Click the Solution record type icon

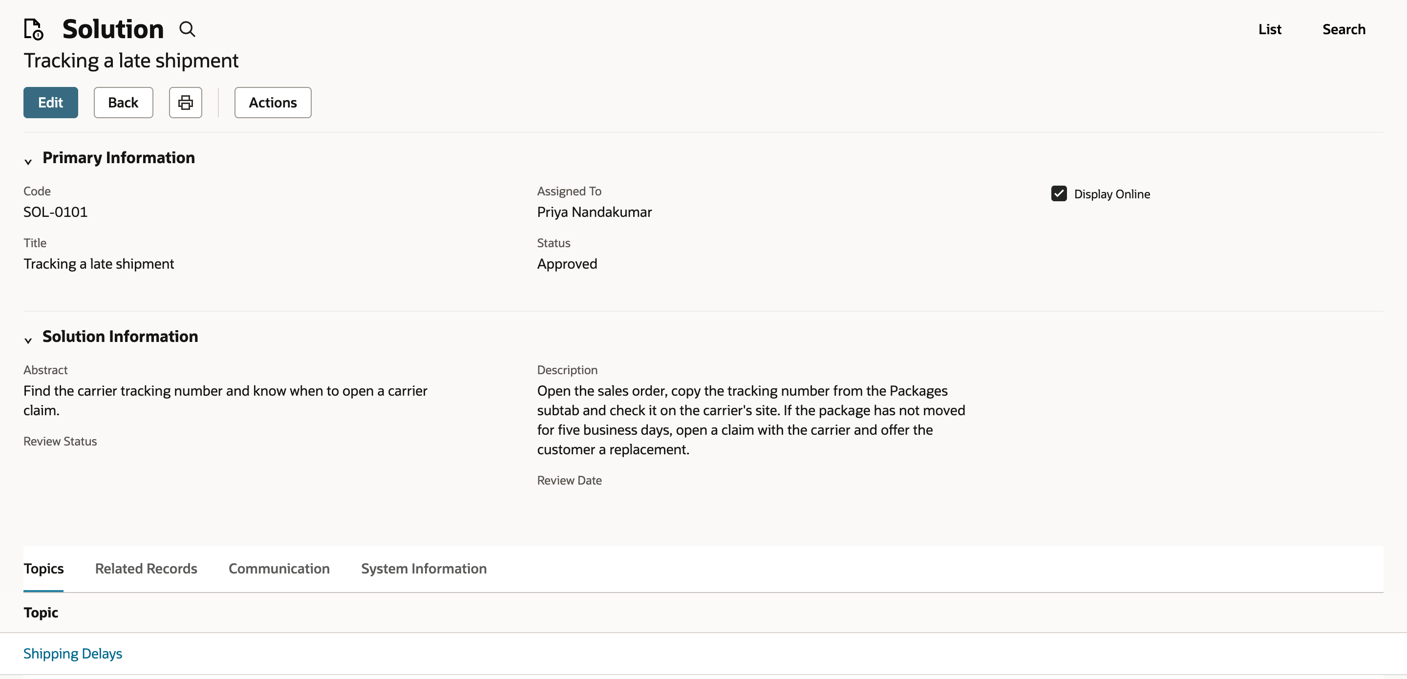[x=33, y=29]
